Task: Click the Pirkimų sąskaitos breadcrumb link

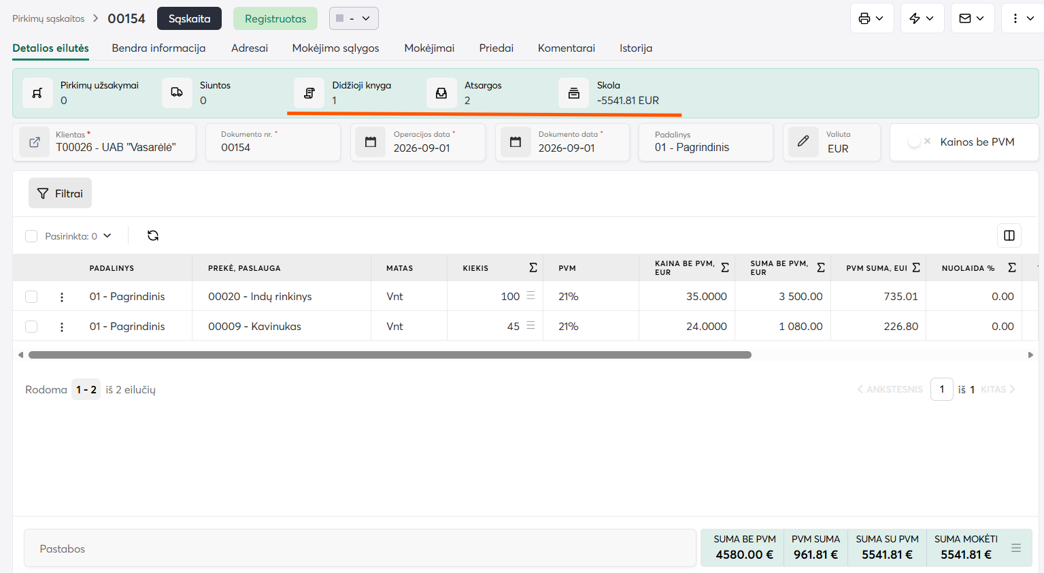Action: [48, 18]
